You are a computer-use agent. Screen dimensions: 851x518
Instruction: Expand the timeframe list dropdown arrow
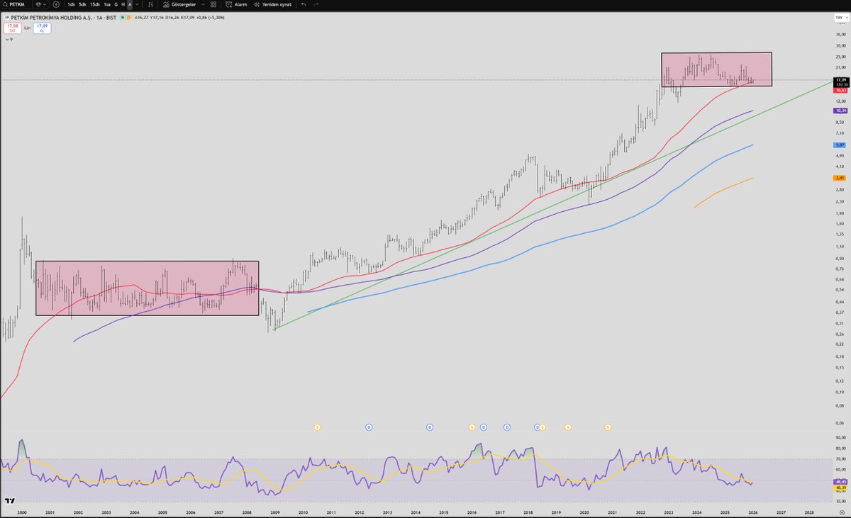tap(138, 4)
